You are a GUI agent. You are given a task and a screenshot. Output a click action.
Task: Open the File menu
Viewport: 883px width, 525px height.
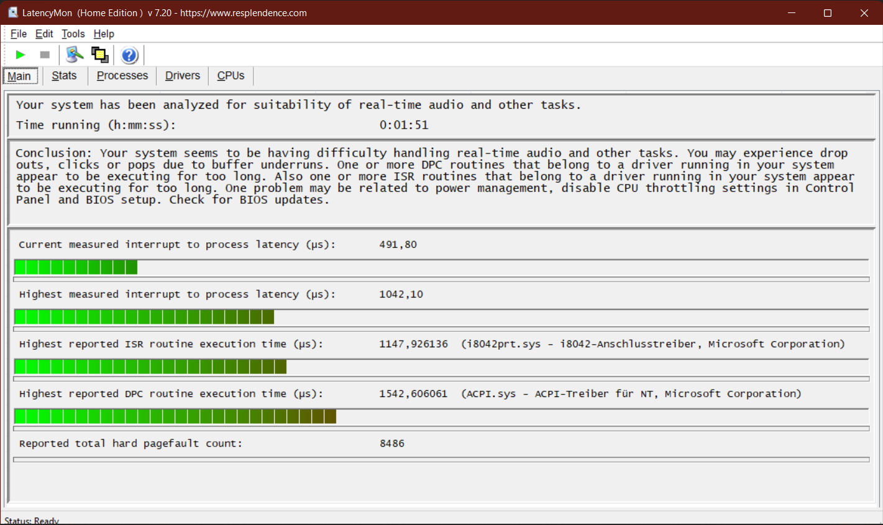(x=19, y=34)
